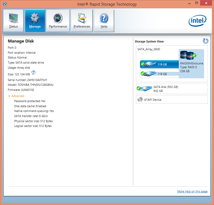Click the Type: SATA solid-state drive text
This screenshot has width=214, height=205.
click(26, 63)
